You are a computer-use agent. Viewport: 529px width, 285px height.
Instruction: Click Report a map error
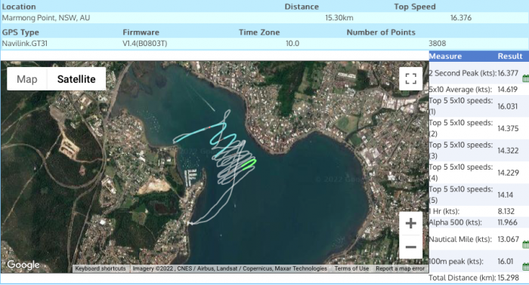[400, 268]
